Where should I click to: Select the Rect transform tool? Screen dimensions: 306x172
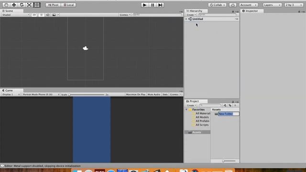click(x=37, y=5)
